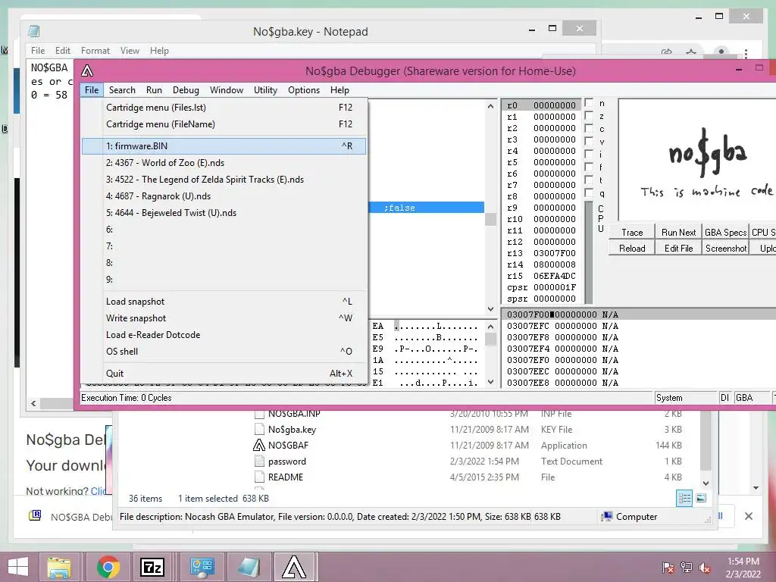This screenshot has width=776, height=582.
Task: Click NOSGBA download file icon in Chrome bar
Action: click(x=35, y=516)
